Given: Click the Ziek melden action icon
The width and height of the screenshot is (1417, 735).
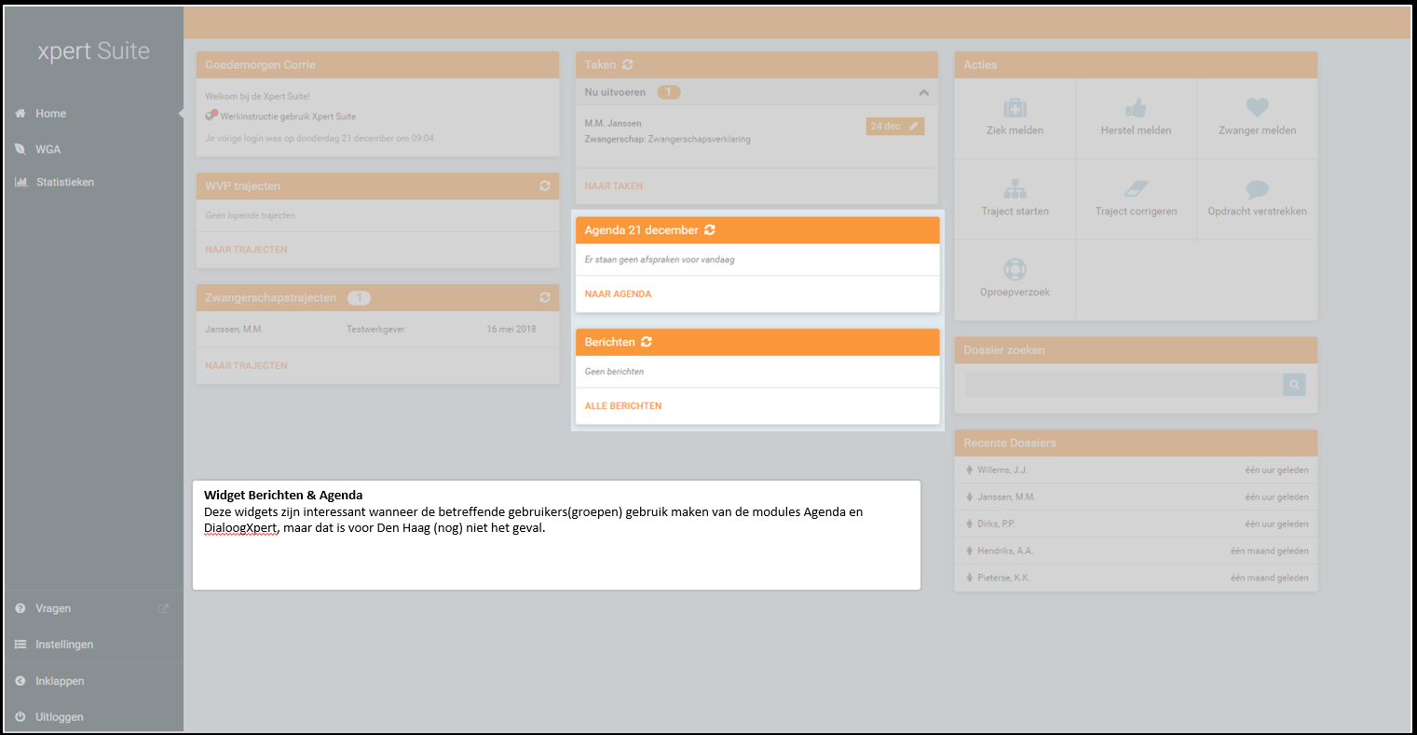Looking at the screenshot, I should pos(1015,108).
